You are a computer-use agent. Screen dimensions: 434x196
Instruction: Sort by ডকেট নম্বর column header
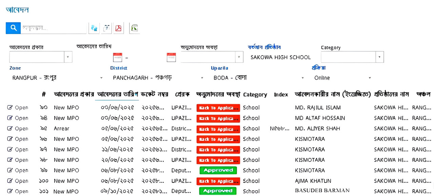click(x=154, y=94)
